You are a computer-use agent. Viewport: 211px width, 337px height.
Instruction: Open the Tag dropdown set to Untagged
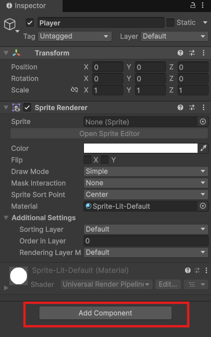coord(75,36)
